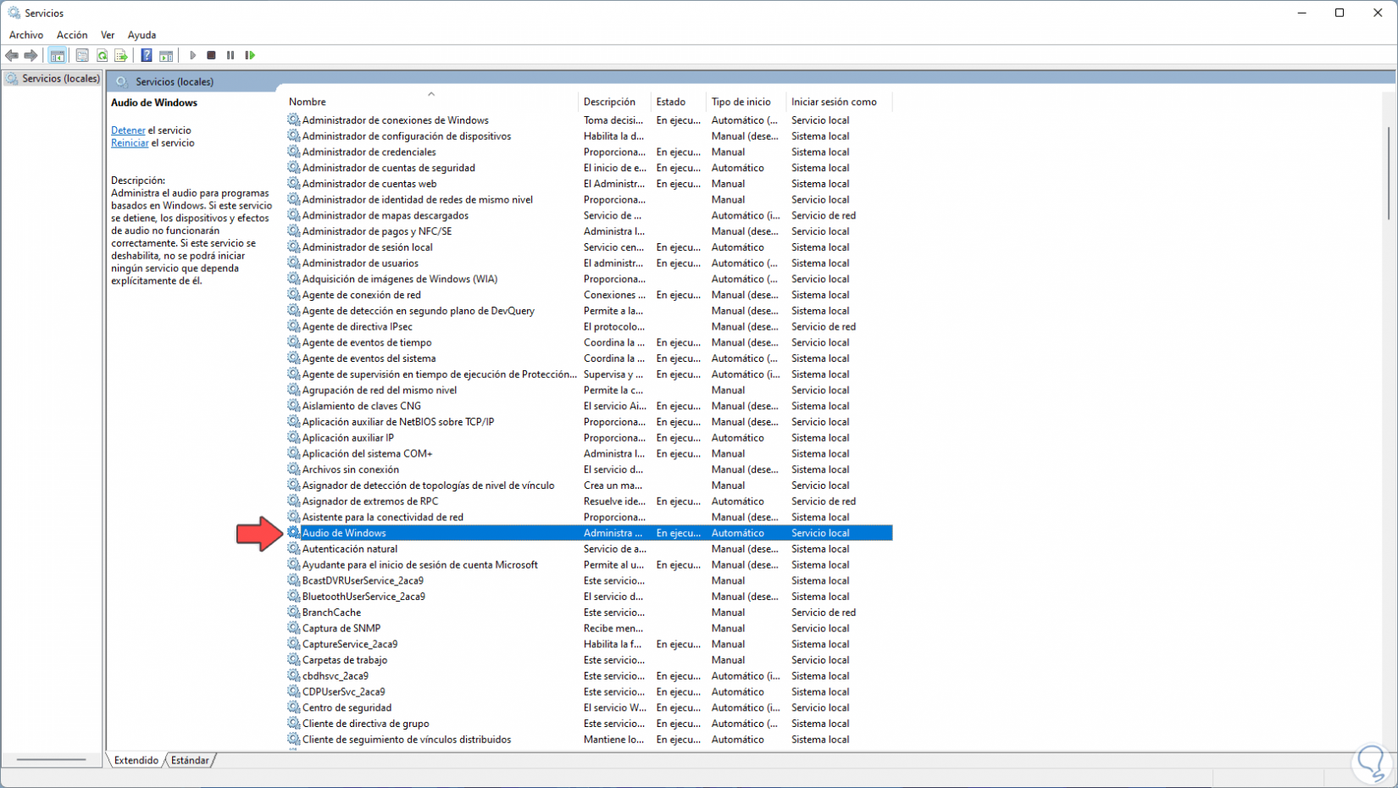Sort by the Iniciar sesión como column header
The width and height of the screenshot is (1398, 788).
point(839,102)
